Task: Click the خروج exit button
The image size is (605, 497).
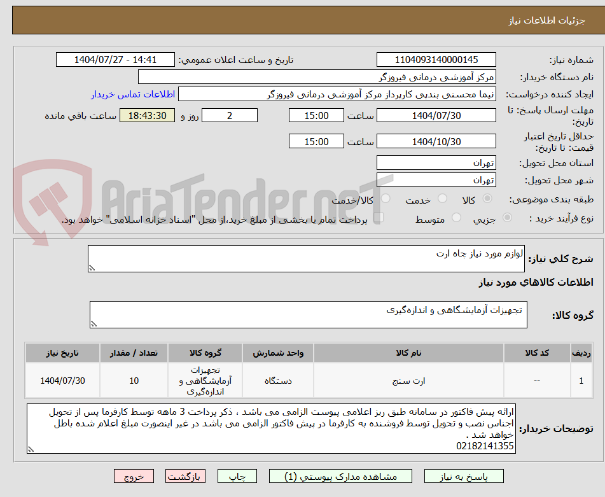Action: 134,476
